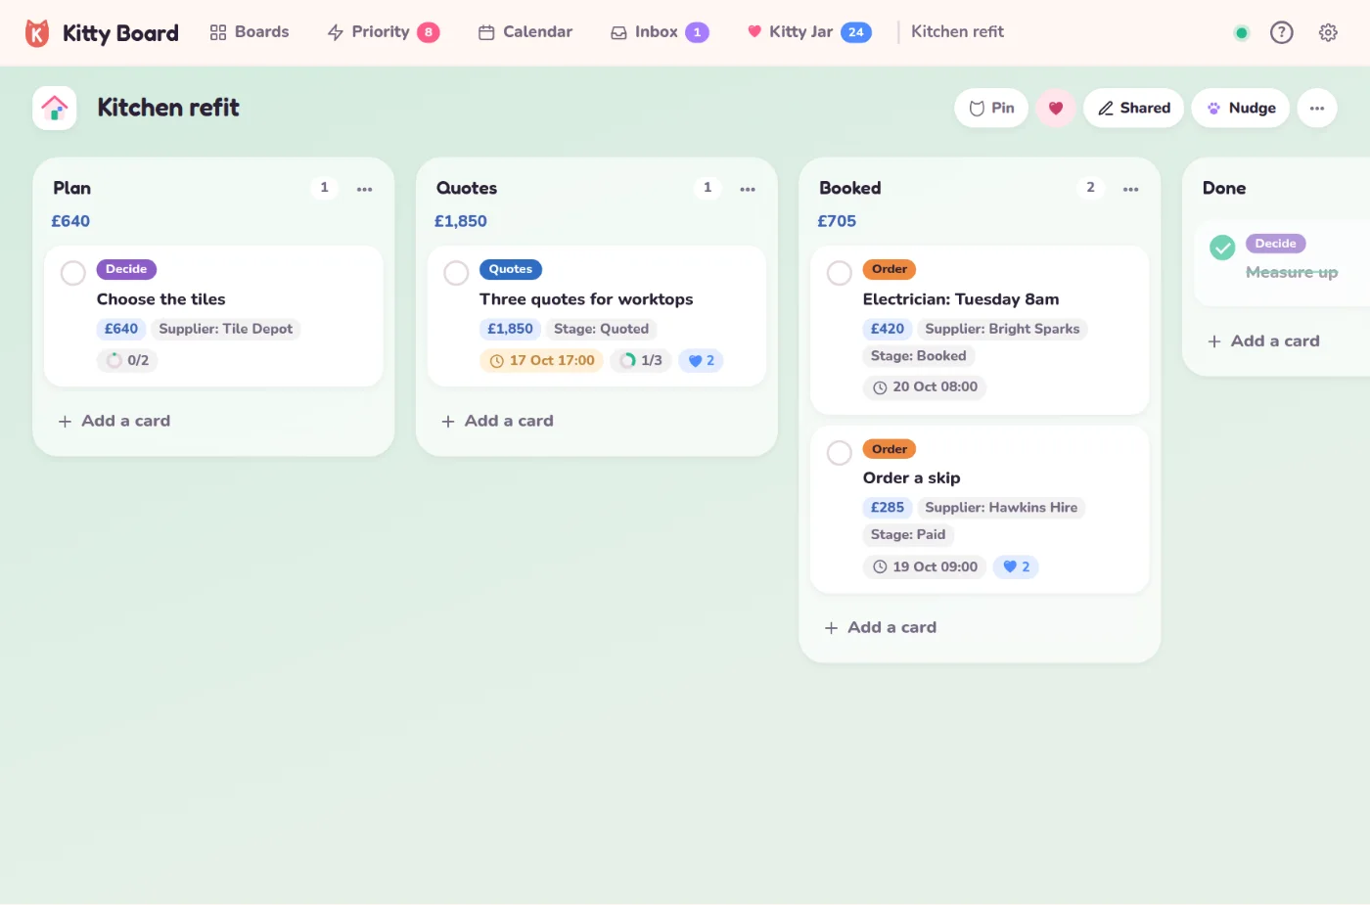The height and width of the screenshot is (905, 1370).
Task: Click the orange Order label on Electrician card
Action: 890,269
